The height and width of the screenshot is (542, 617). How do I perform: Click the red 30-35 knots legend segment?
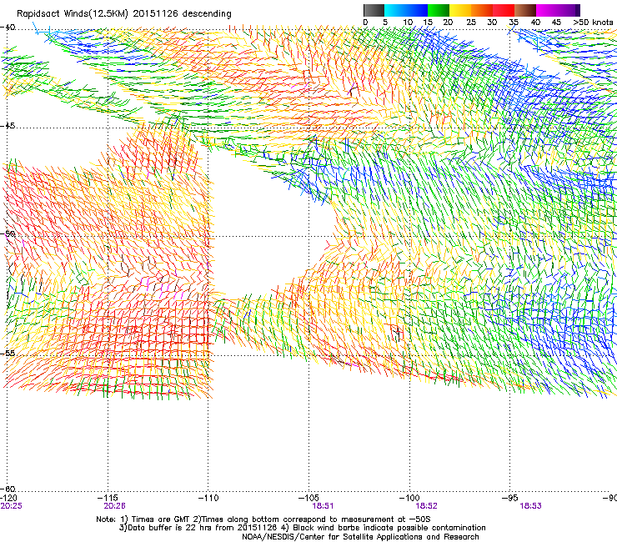click(x=504, y=10)
